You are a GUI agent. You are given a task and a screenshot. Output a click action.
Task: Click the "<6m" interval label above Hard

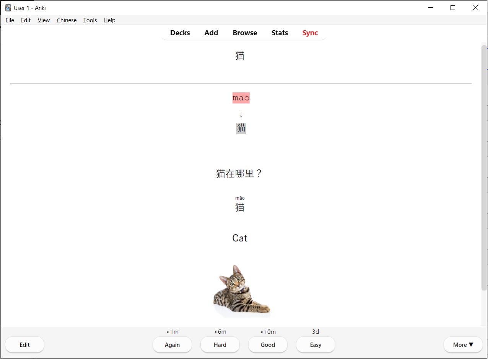point(220,332)
